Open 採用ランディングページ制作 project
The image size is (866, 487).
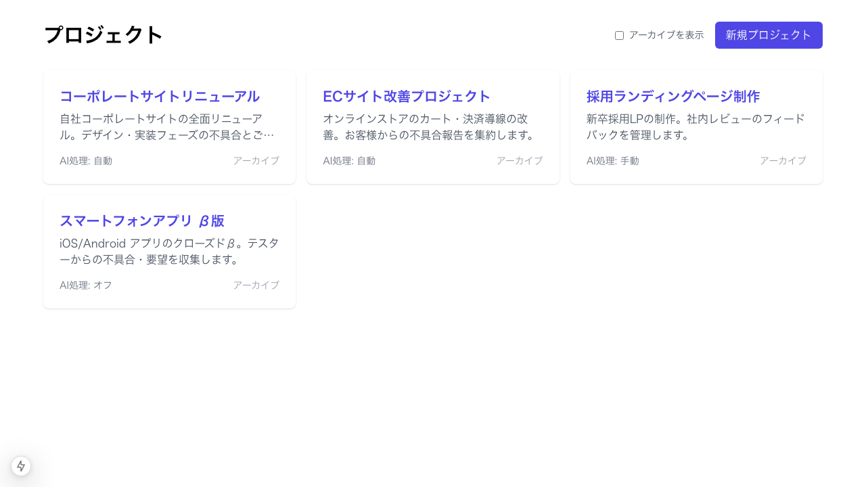[x=673, y=96]
